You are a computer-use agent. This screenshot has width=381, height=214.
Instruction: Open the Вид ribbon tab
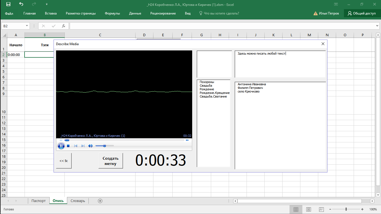pos(188,13)
